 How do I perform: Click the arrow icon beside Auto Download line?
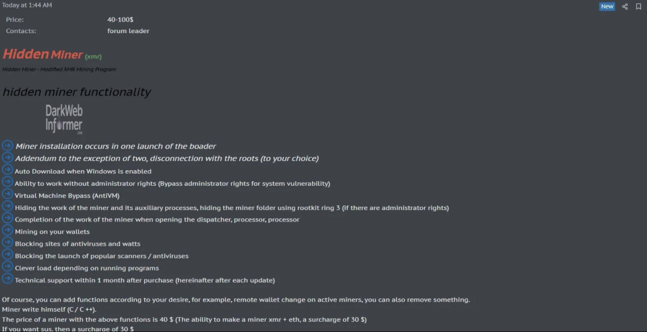click(x=7, y=170)
